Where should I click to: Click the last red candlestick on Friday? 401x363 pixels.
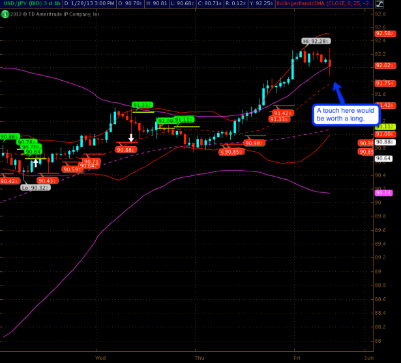(331, 63)
